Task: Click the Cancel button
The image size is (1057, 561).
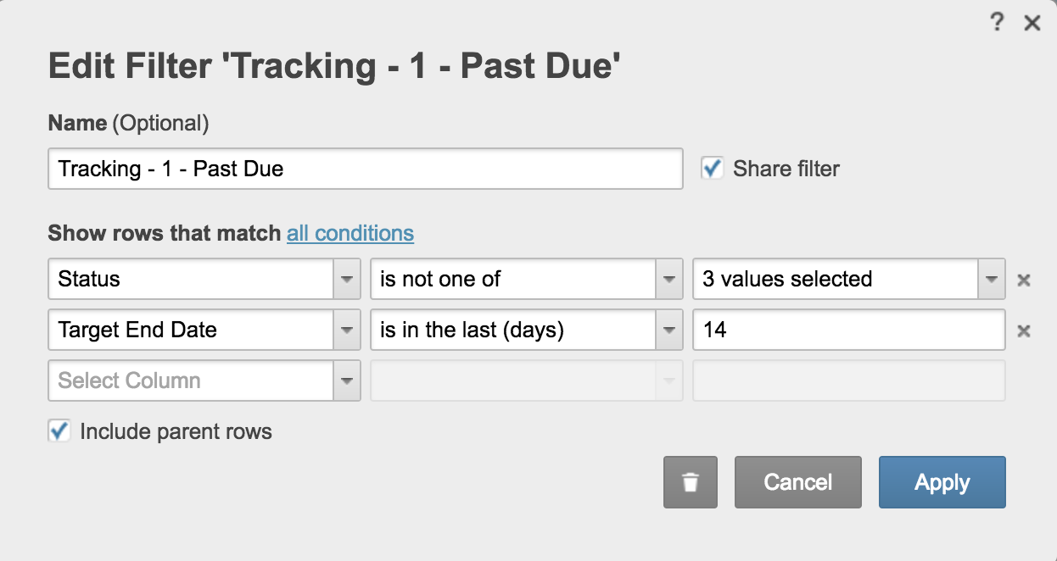Action: coord(798,482)
